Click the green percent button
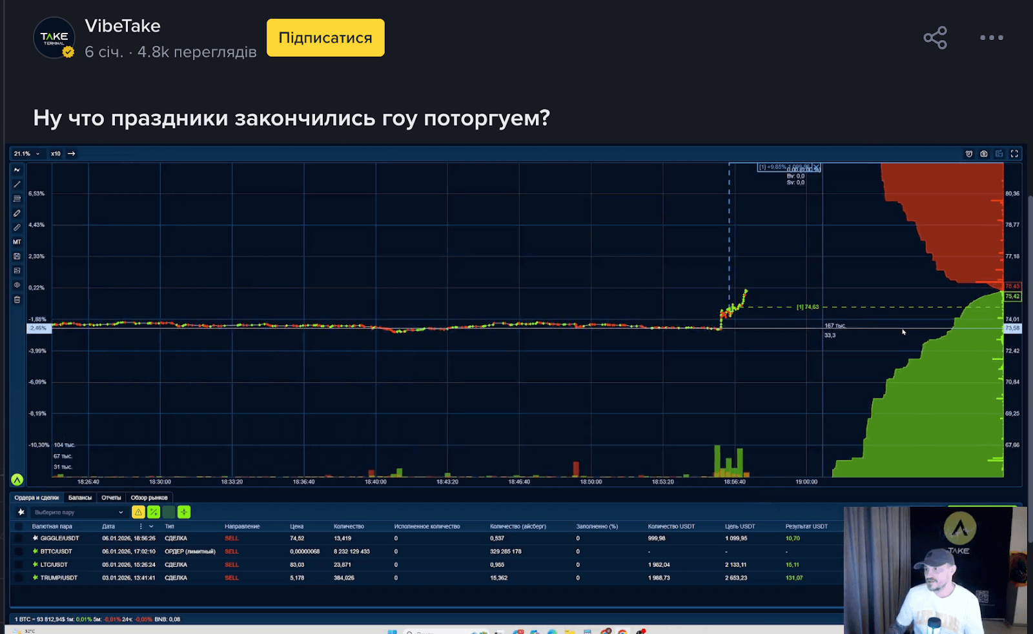 point(154,512)
